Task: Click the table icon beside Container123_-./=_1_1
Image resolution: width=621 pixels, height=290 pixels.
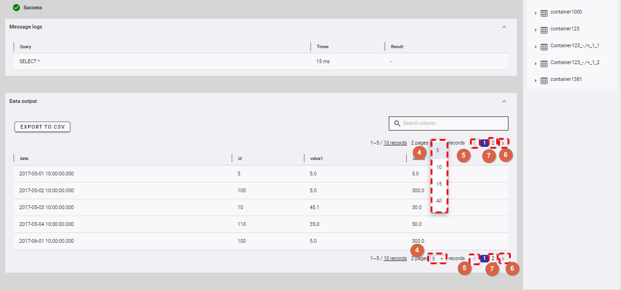Action: [544, 47]
